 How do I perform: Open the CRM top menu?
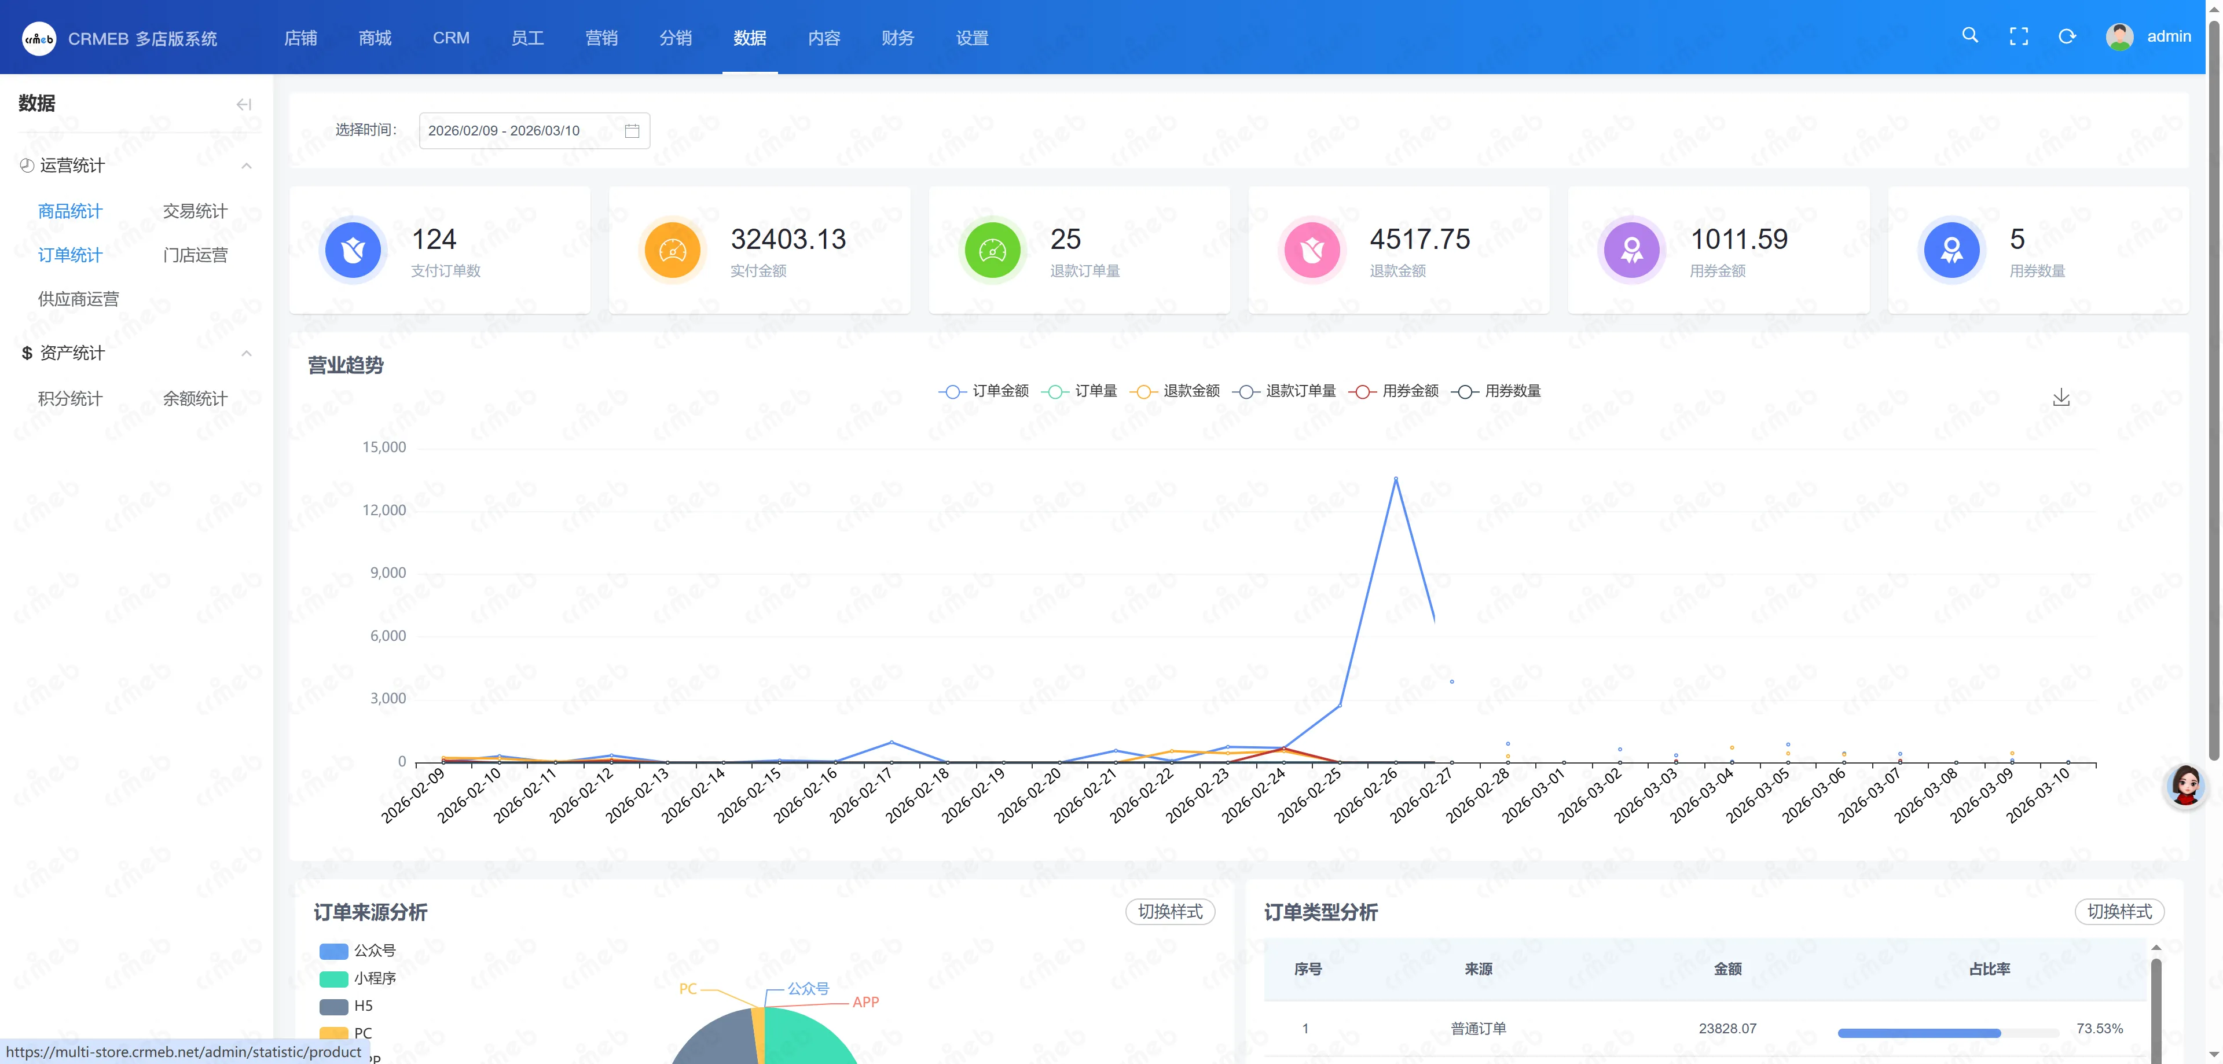tap(452, 38)
